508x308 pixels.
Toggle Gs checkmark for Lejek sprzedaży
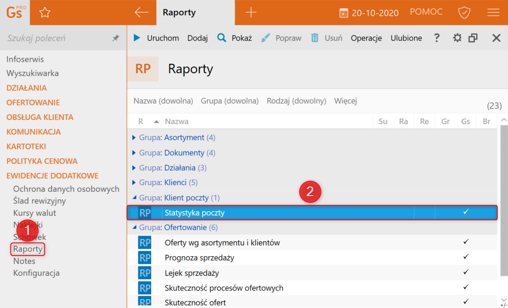tap(466, 272)
